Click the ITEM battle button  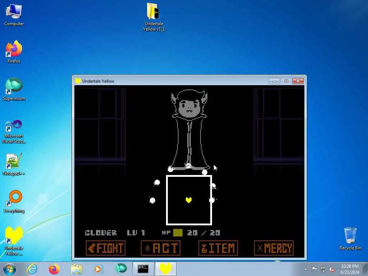(x=218, y=248)
